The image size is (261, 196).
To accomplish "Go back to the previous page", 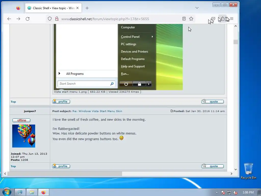I will tap(9, 19).
